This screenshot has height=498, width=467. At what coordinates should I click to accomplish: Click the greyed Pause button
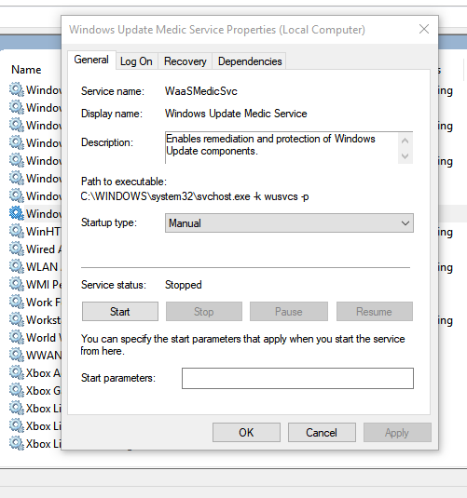[x=289, y=312]
